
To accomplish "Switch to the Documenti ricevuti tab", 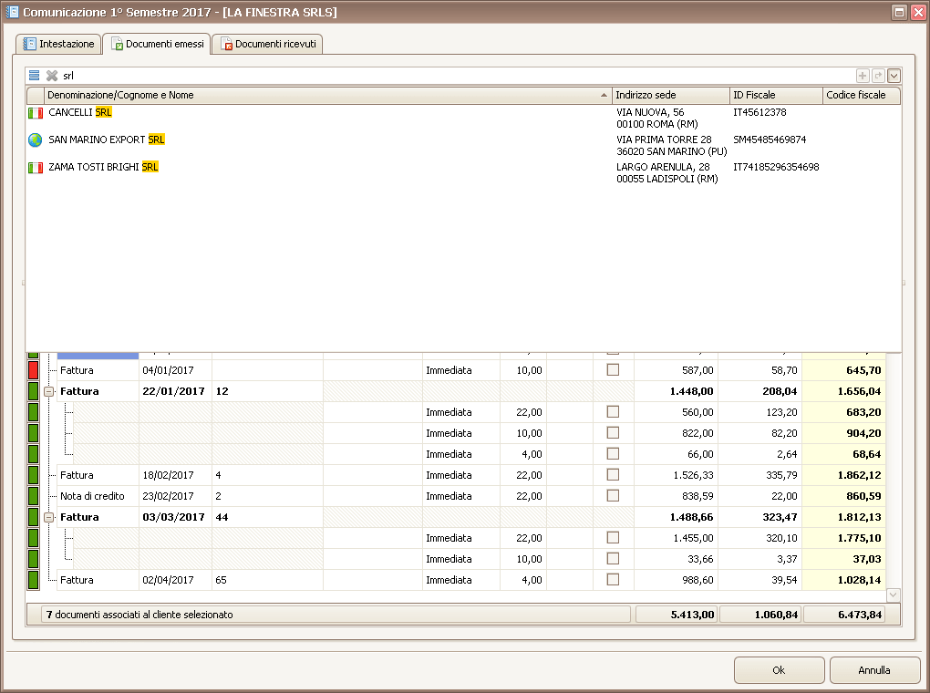I will [x=268, y=44].
